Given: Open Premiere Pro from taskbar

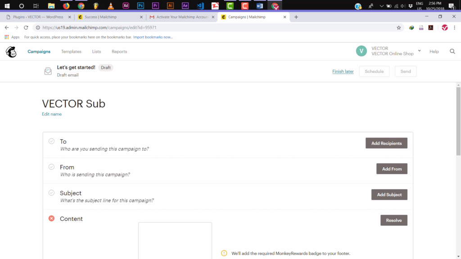Looking at the screenshot, I should 155,6.
